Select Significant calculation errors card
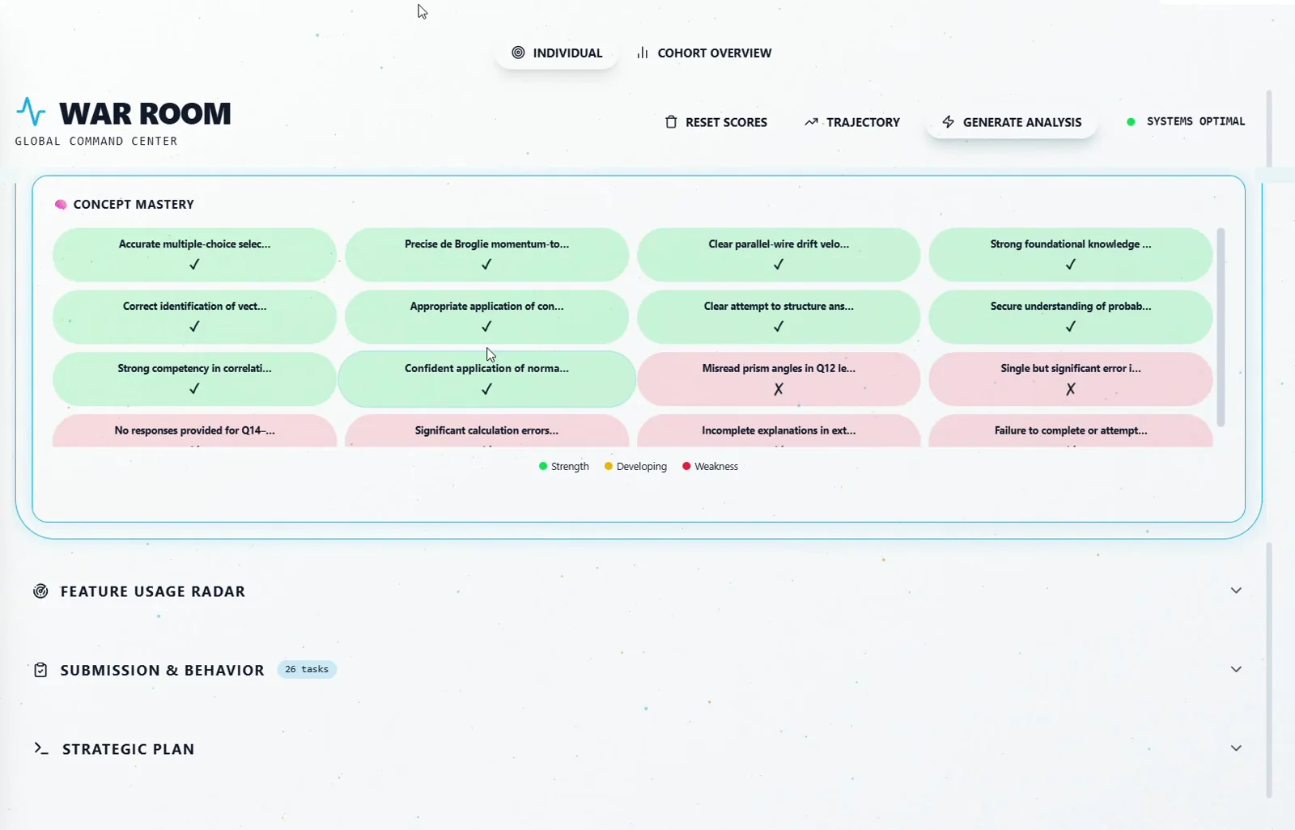Image resolution: width=1295 pixels, height=830 pixels. point(486,430)
